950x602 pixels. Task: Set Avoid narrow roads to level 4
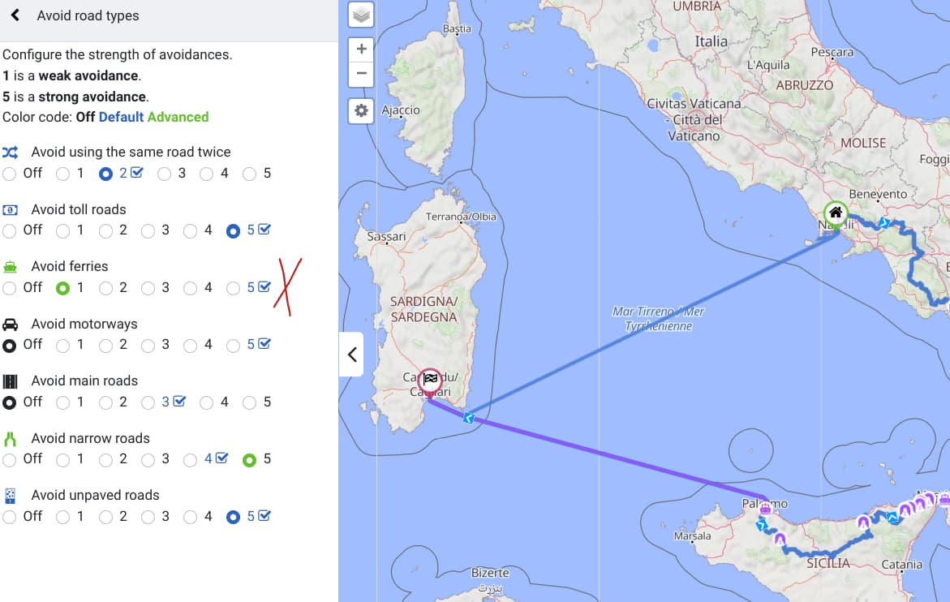pyautogui.click(x=190, y=460)
